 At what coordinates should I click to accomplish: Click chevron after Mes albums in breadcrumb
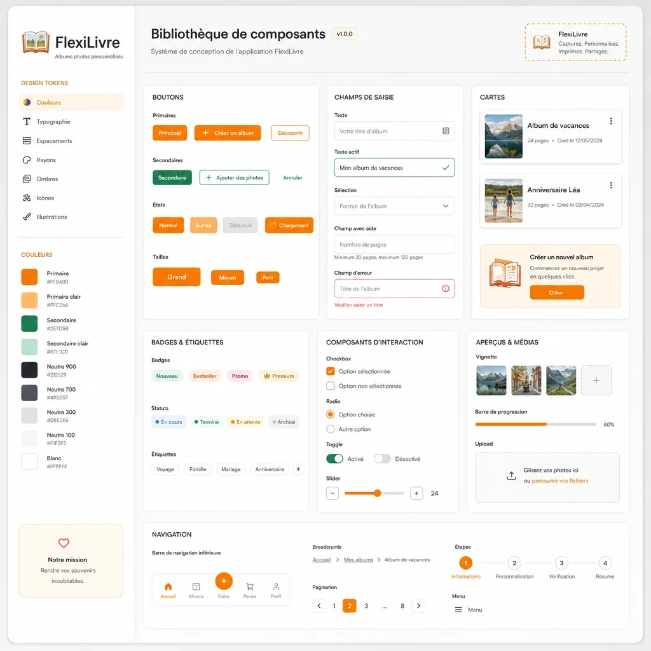[x=379, y=559]
